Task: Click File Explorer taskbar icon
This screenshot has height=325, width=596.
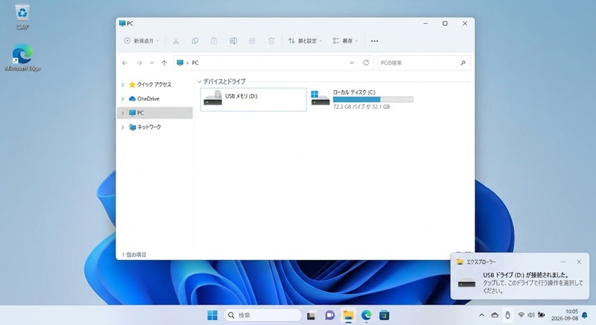Action: pos(348,315)
